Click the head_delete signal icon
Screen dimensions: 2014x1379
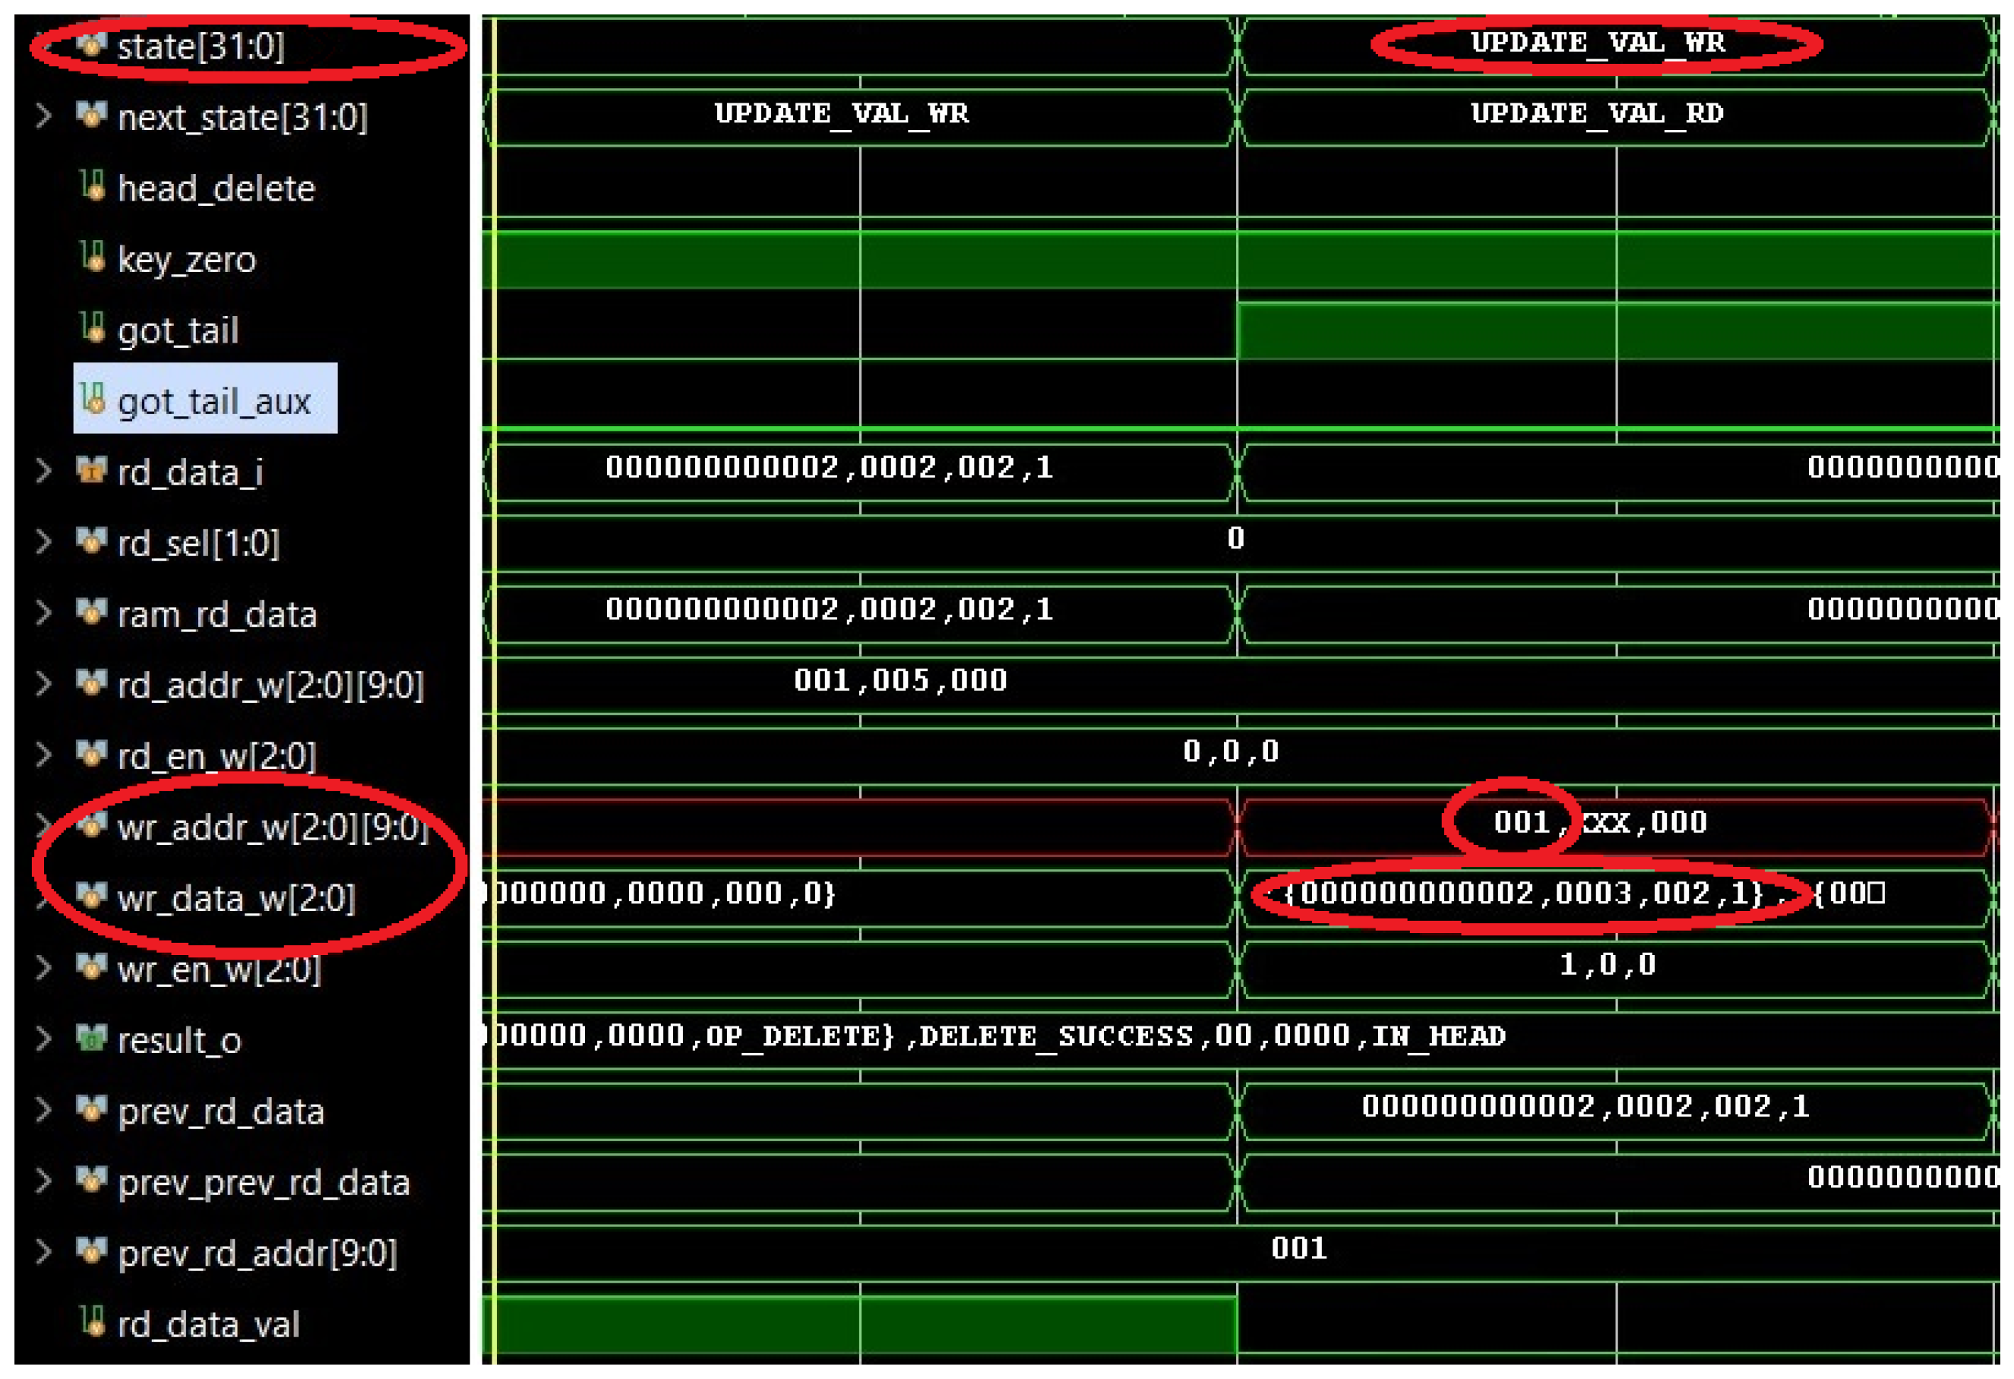pos(93,185)
